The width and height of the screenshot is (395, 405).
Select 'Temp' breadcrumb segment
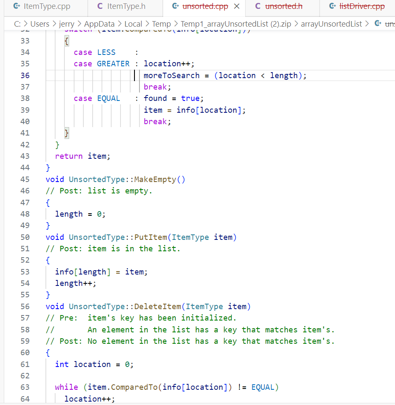[x=161, y=24]
